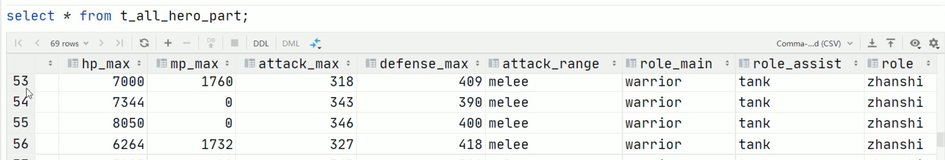Export data with download icon
Viewport: 945px width, 160px height.
pyautogui.click(x=872, y=43)
